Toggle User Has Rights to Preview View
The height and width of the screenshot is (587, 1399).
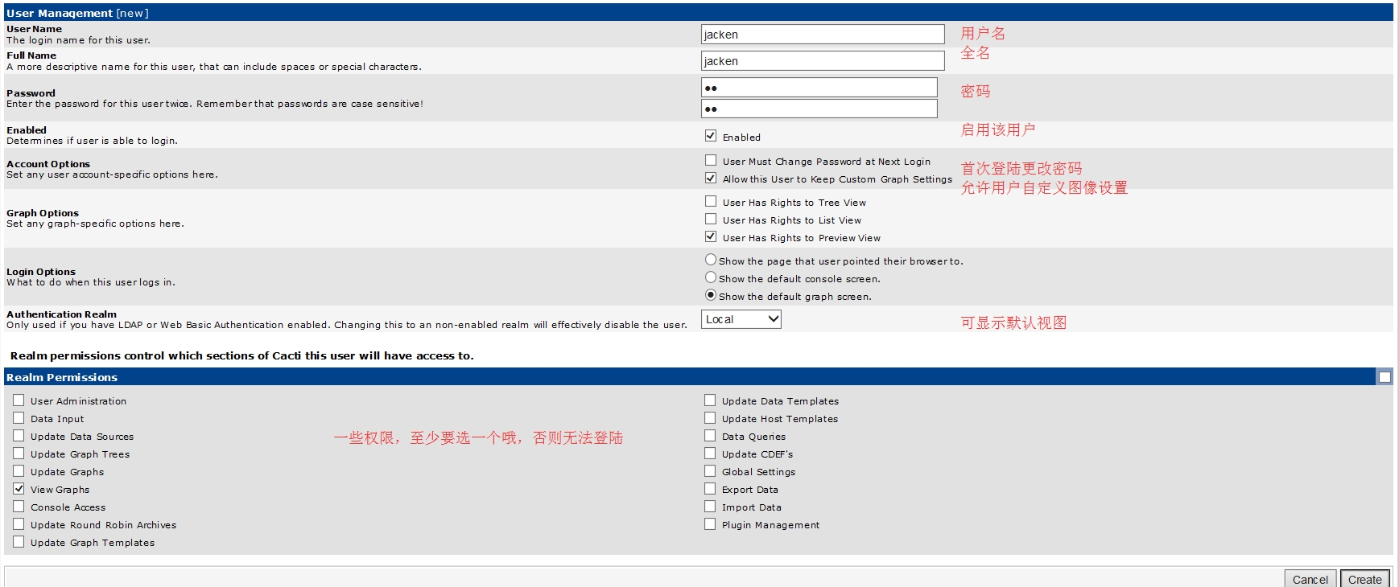[x=711, y=236]
